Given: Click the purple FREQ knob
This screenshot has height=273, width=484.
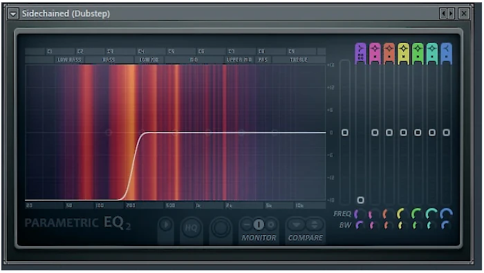Looking at the screenshot, I should tap(360, 214).
